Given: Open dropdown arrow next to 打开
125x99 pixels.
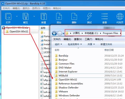Looking at the screenshot, I should tap(17, 16).
